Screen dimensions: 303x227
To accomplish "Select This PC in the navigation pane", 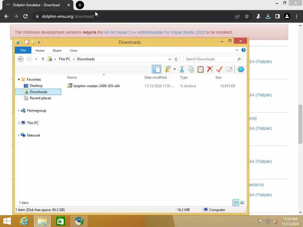I will (x=33, y=123).
